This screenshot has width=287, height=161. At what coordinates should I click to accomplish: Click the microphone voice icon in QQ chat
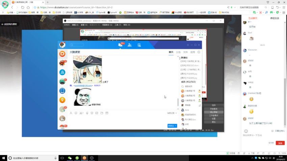87,113
